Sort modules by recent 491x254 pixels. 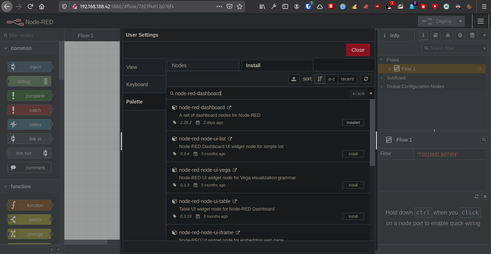pos(347,79)
